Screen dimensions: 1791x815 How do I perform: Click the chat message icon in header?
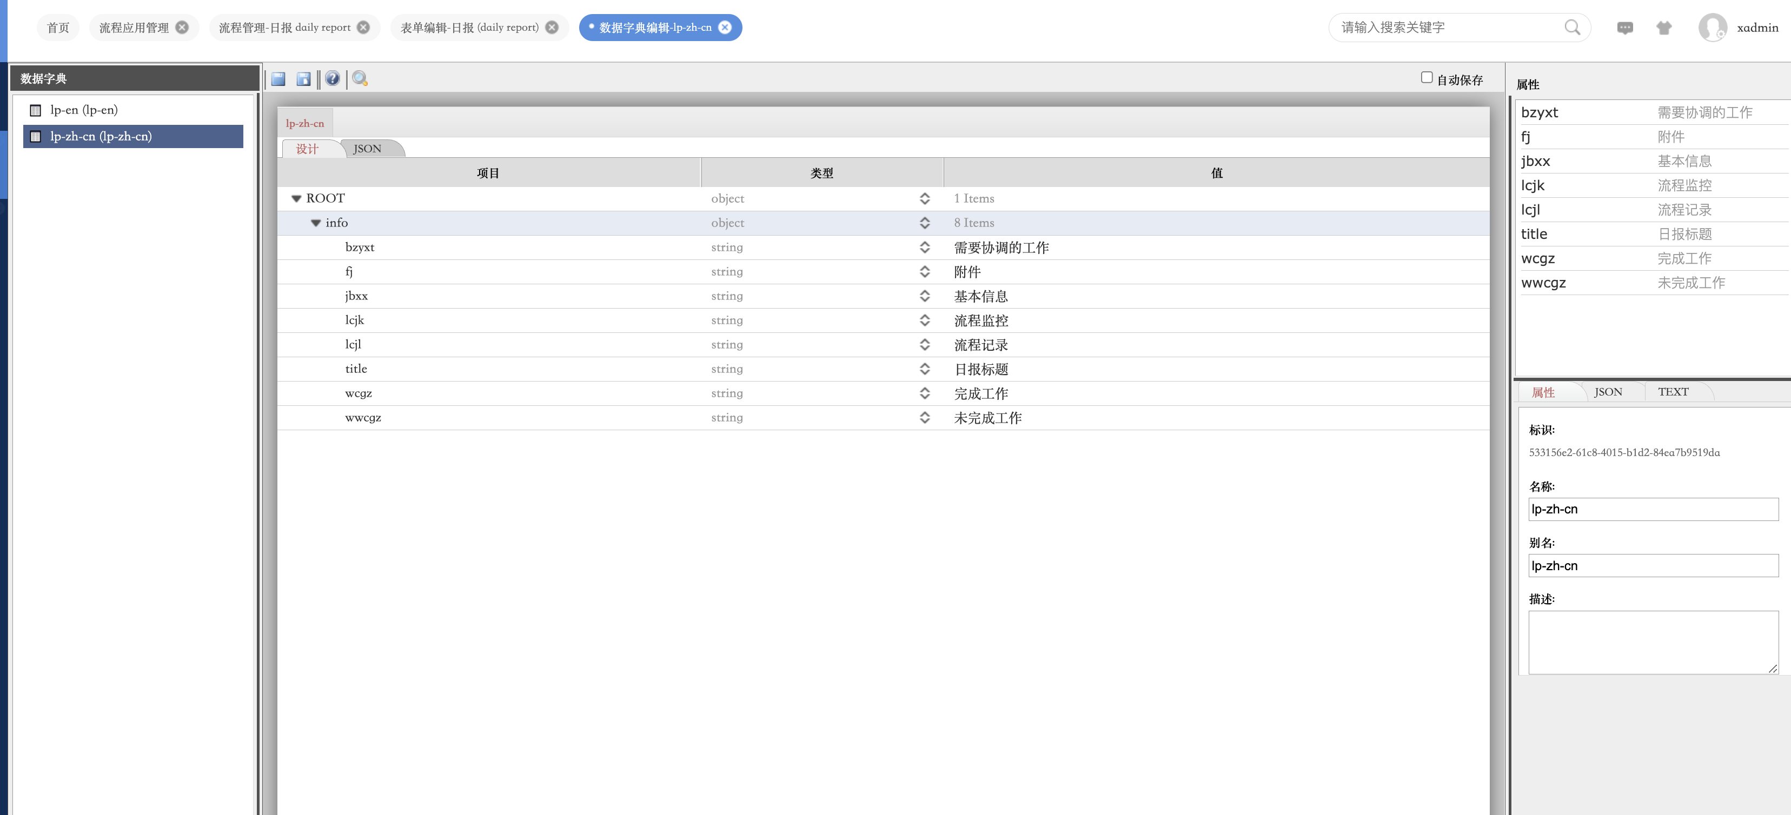[1624, 28]
